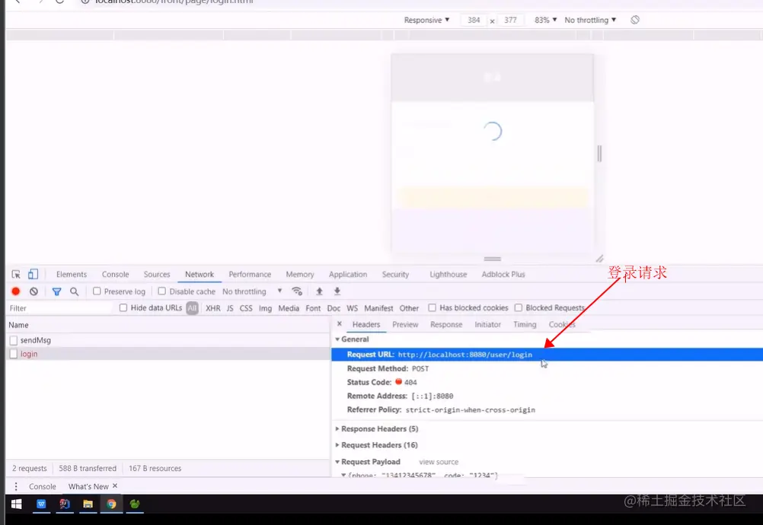The width and height of the screenshot is (763, 525).
Task: Close the What's New drawer tab
Action: click(115, 485)
